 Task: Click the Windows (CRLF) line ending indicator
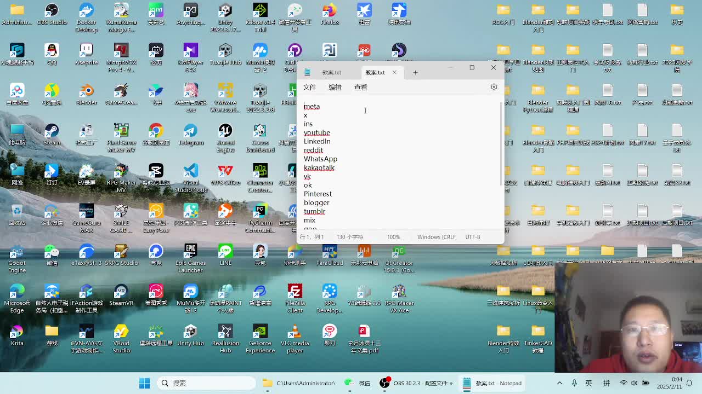pos(437,237)
